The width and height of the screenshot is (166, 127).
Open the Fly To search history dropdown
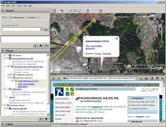click(41, 29)
